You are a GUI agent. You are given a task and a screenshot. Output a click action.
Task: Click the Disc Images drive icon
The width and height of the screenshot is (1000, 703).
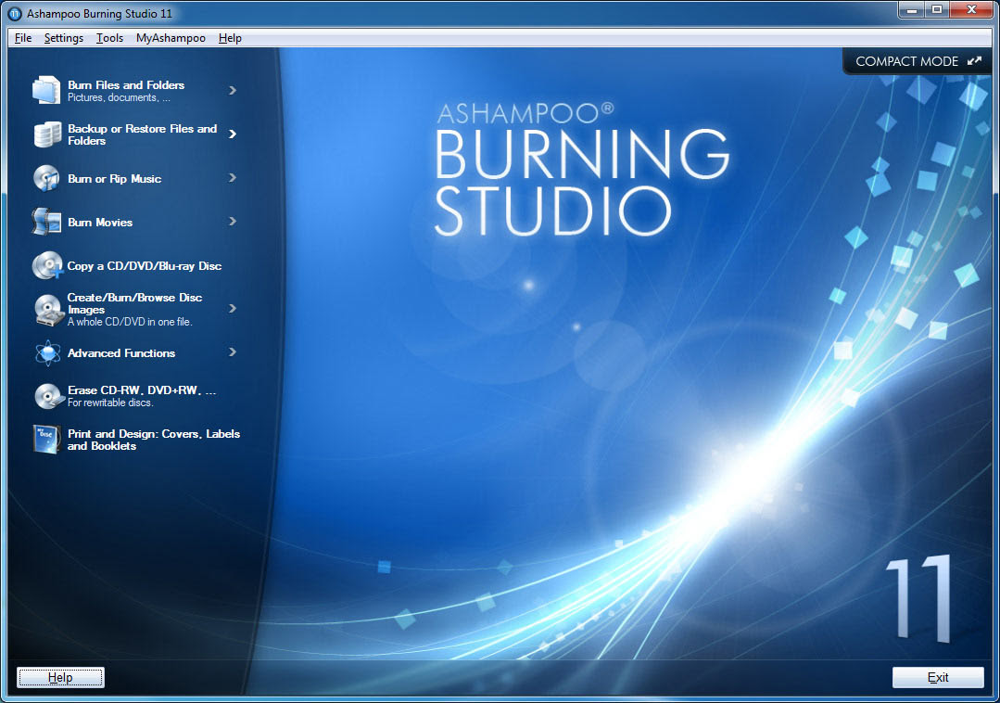pyautogui.click(x=48, y=310)
